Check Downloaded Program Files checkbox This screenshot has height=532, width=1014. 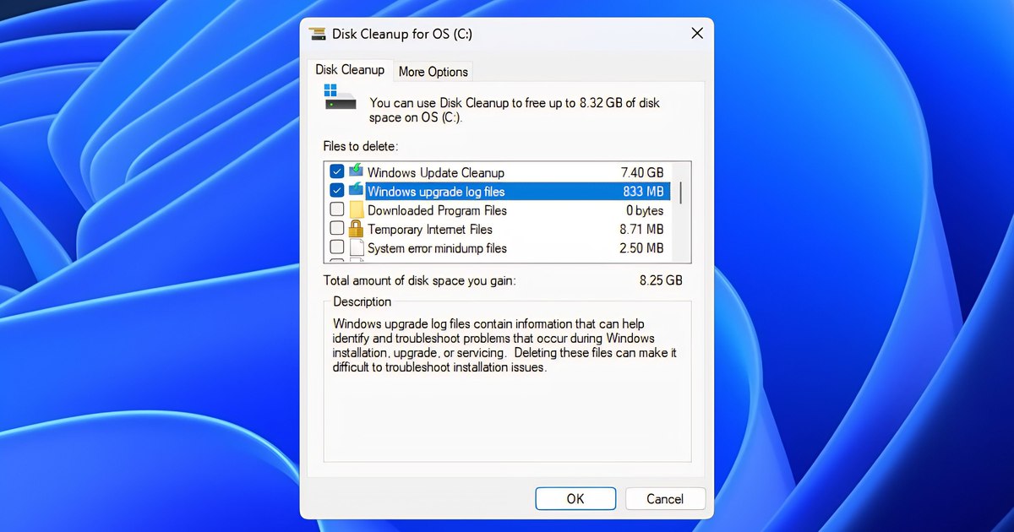tap(336, 209)
